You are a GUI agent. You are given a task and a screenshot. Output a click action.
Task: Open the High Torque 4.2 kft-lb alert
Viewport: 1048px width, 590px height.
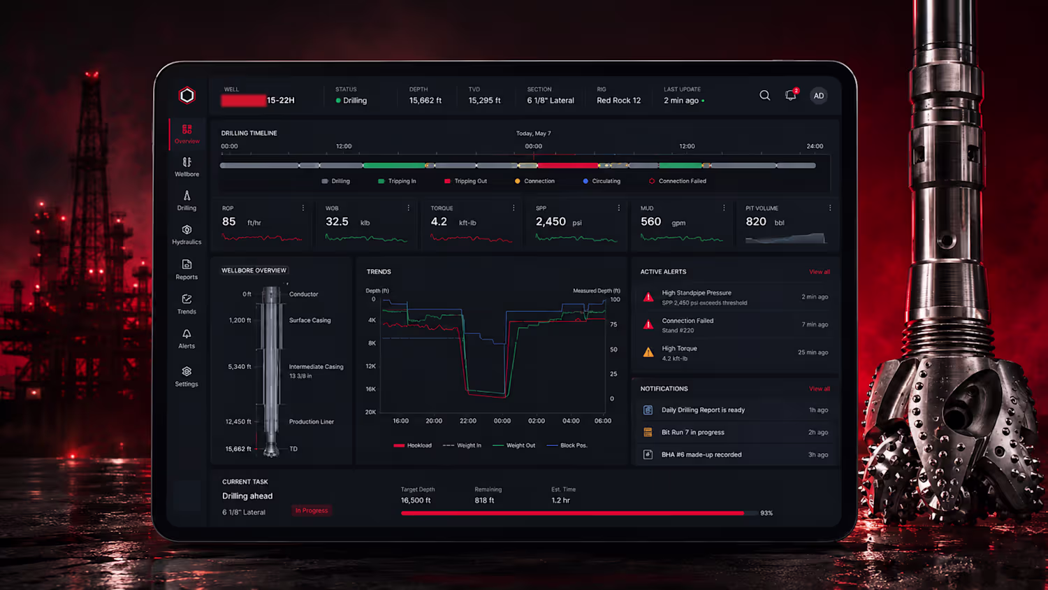coord(735,352)
